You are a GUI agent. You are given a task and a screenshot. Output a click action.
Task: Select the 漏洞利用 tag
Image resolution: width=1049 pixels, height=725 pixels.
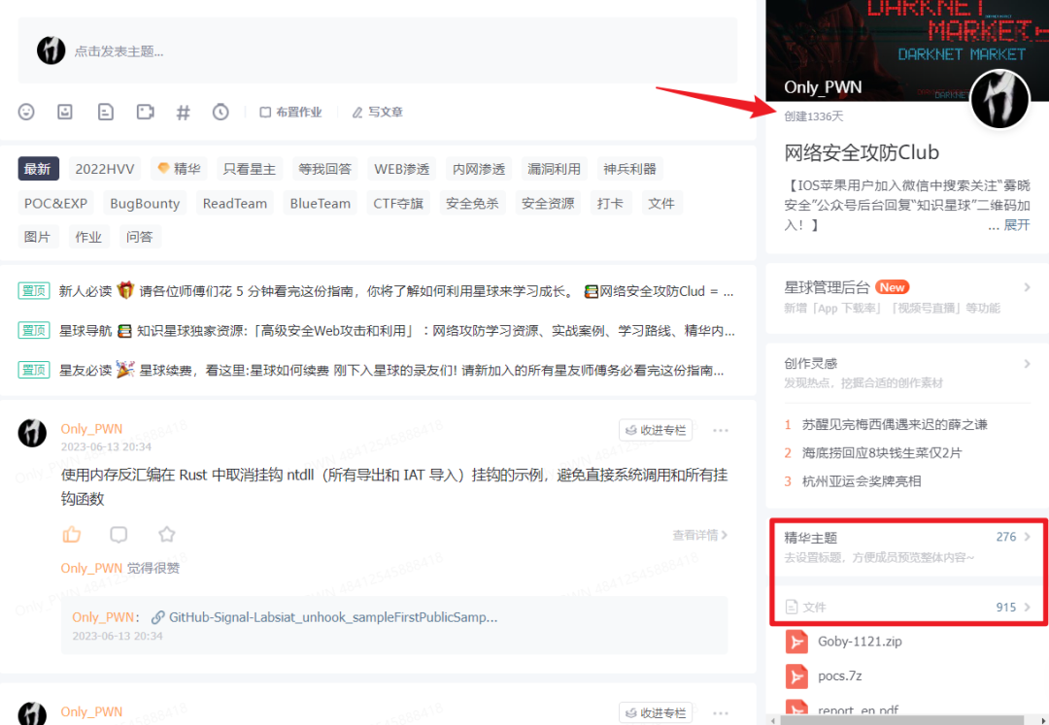pos(554,169)
